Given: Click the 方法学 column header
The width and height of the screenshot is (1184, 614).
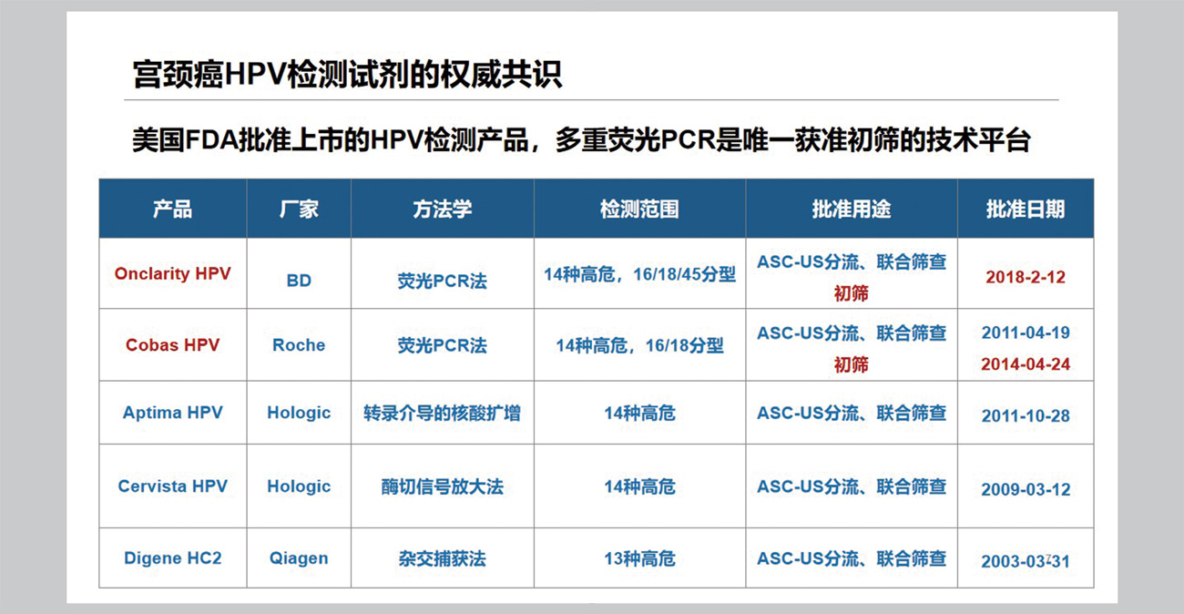Looking at the screenshot, I should tap(442, 209).
